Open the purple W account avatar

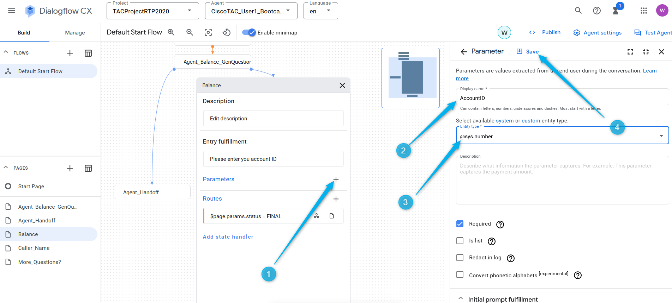[x=662, y=11]
